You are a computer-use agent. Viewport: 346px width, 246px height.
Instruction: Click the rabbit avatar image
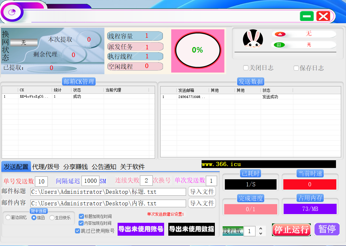253,39
